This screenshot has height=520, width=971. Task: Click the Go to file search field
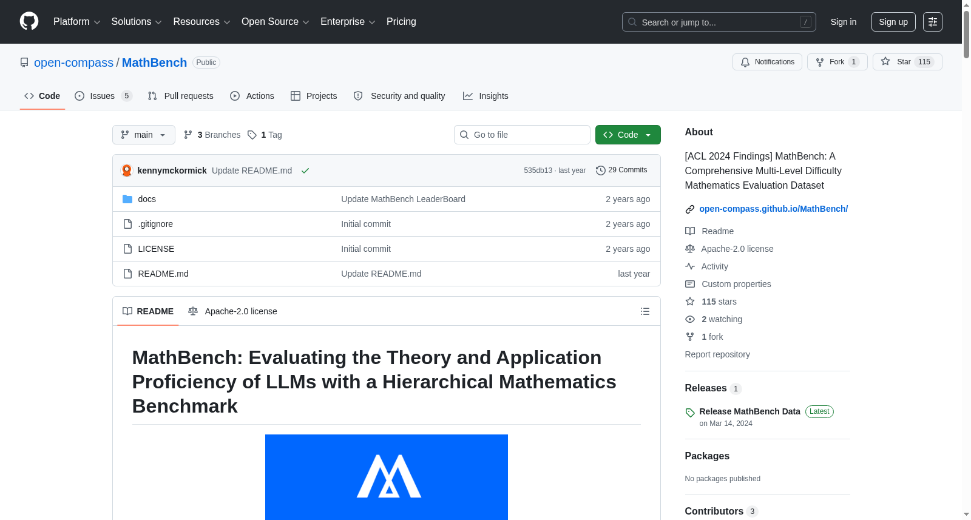pos(522,135)
